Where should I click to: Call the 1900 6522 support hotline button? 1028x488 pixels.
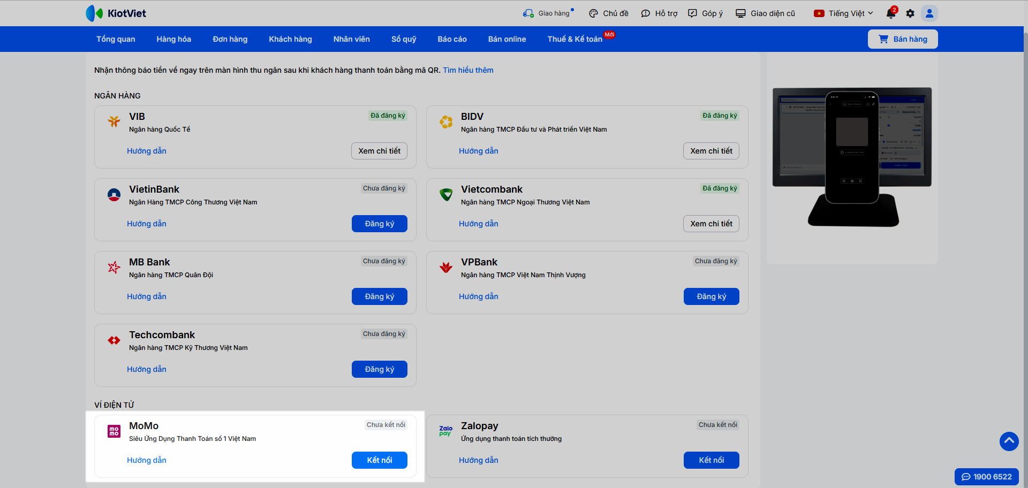coord(987,477)
